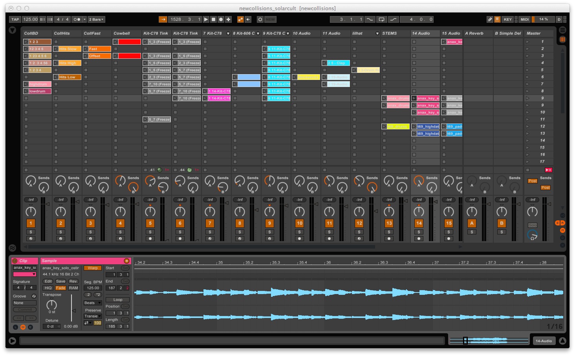
Task: Click the global Record button
Action: (221, 19)
